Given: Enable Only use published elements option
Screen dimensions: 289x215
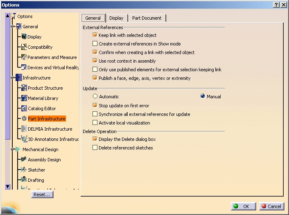Looking at the screenshot, I should coord(95,69).
